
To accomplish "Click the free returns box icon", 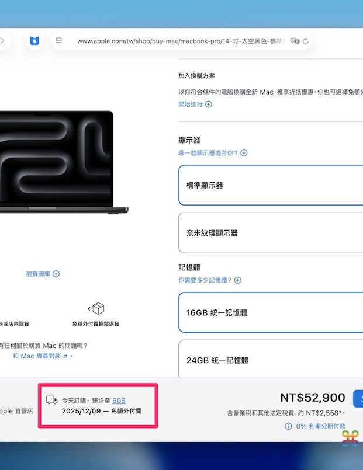I will (x=96, y=308).
